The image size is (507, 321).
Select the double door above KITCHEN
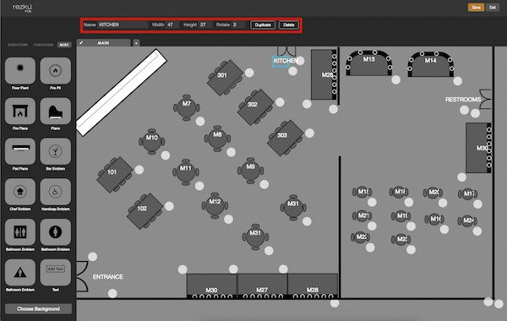(x=286, y=51)
